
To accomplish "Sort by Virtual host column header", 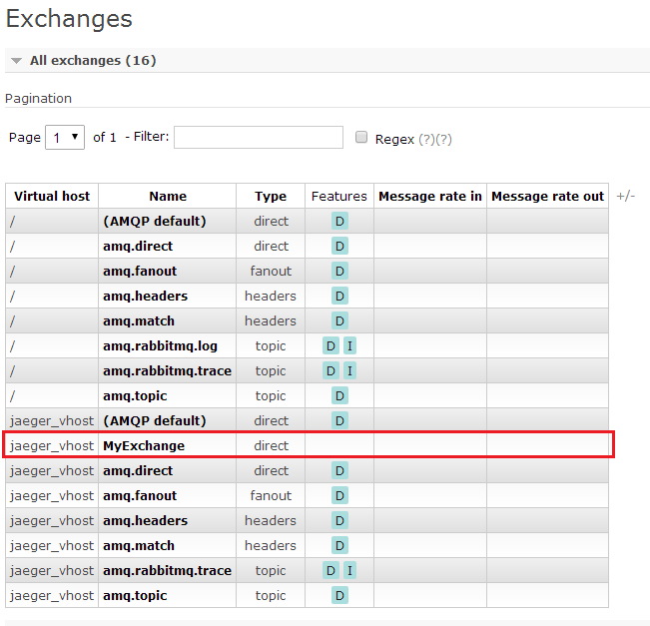I will [52, 196].
